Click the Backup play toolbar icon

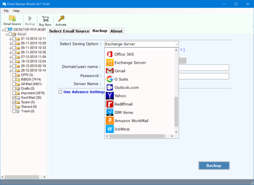pos(30,19)
